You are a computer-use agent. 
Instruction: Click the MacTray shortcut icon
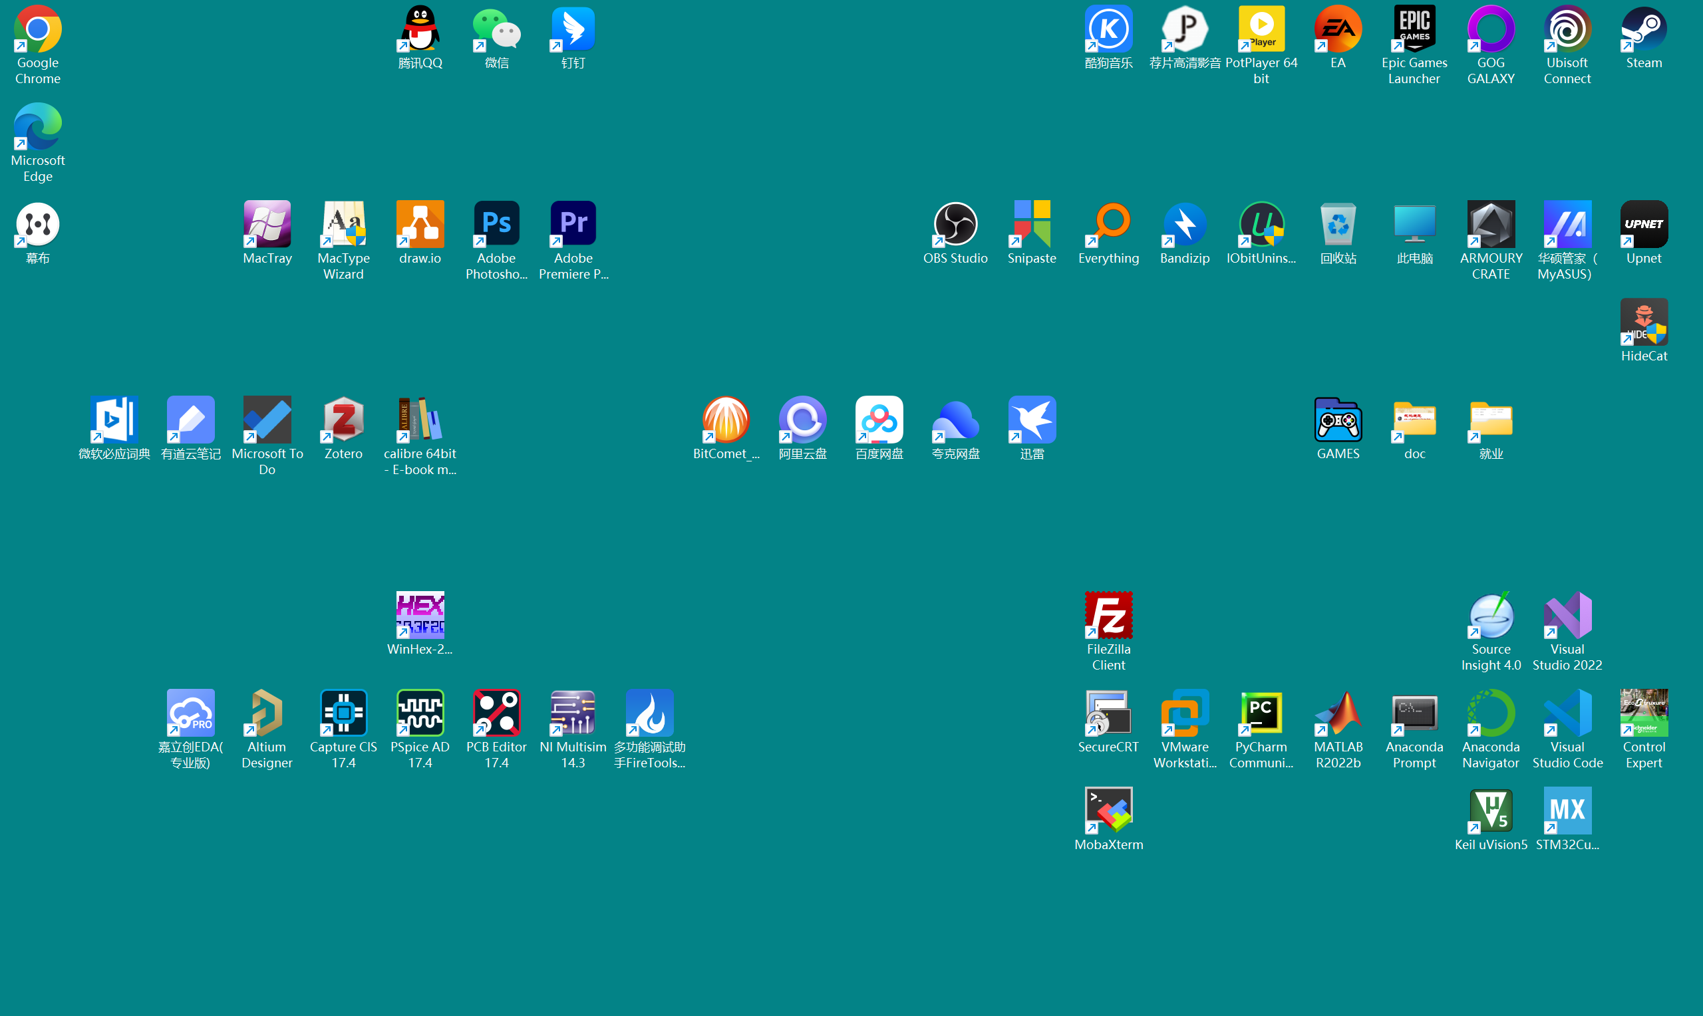coord(267,225)
